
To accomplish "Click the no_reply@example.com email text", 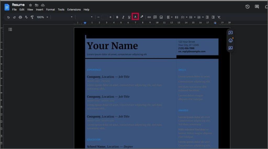I will click(x=192, y=51).
